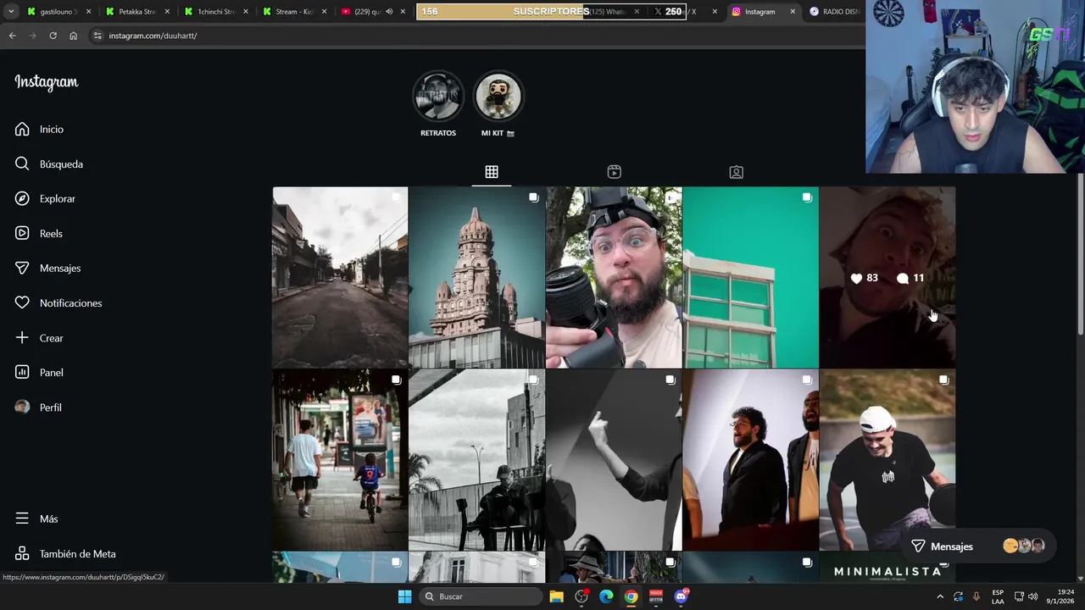Open post of man in white cap
Viewport: 1085px width, 610px height.
point(887,460)
